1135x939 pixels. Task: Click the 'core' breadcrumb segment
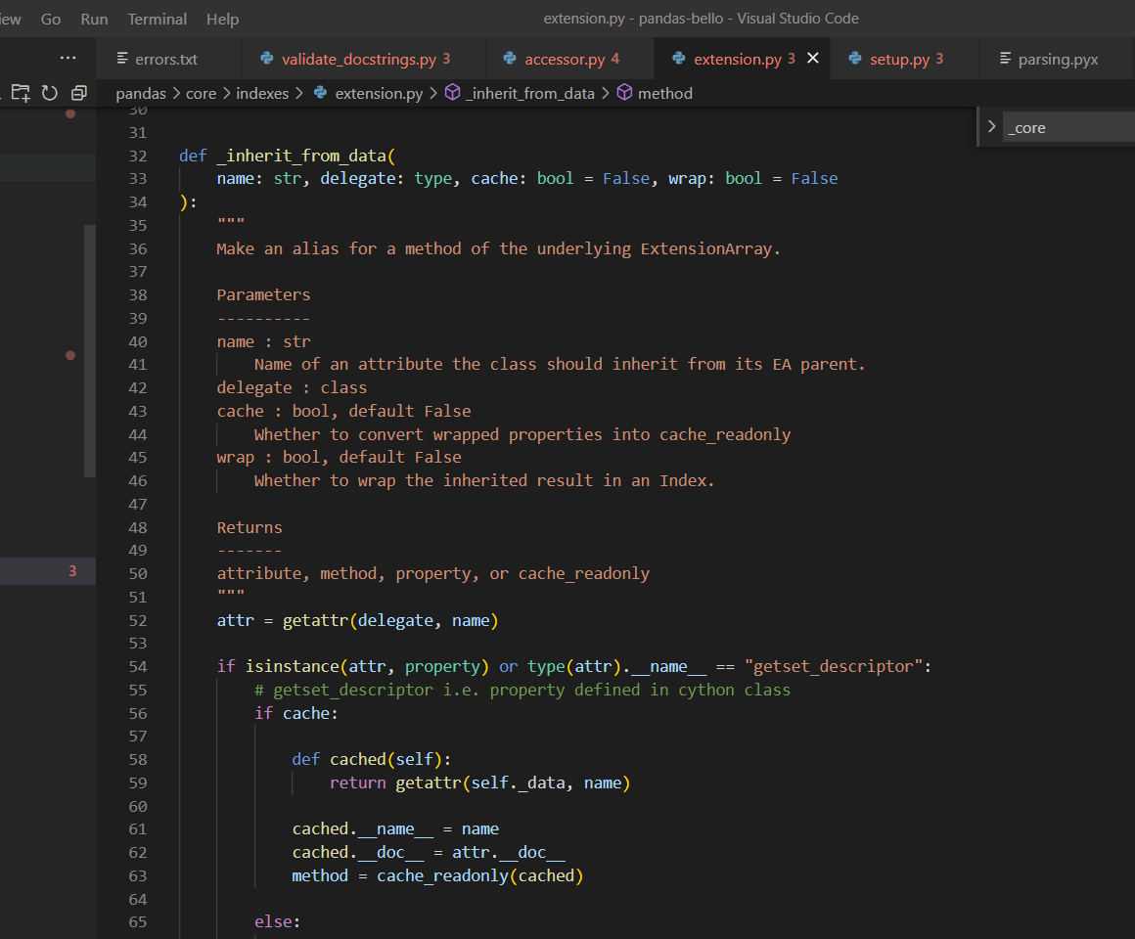click(201, 93)
